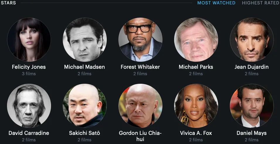Open Felicity Jones portrait thumbnail
The image size is (280, 144).
click(29, 40)
